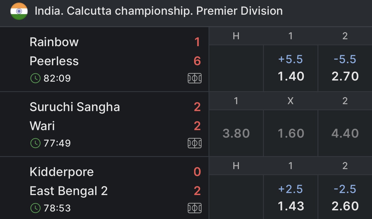This screenshot has height=219, width=372.
Task: Open pitch view icon for Suruchi Sangha match
Action: (x=195, y=143)
